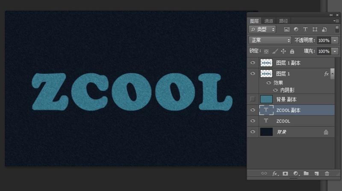Add a layer mask
Viewport: 342px width, 191px height.
pos(285,174)
